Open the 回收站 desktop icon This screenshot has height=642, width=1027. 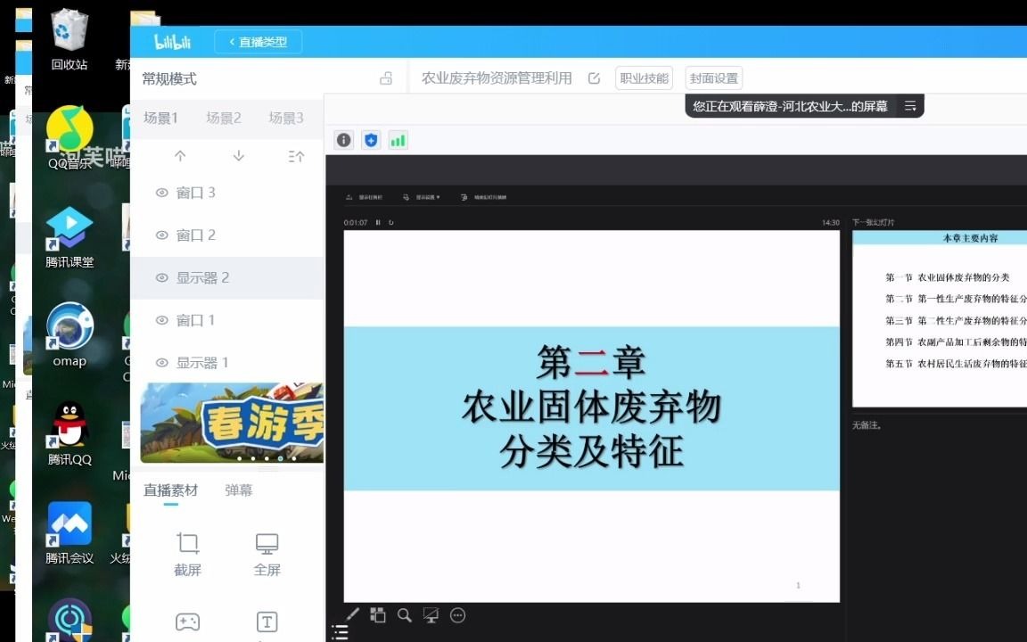[70, 39]
